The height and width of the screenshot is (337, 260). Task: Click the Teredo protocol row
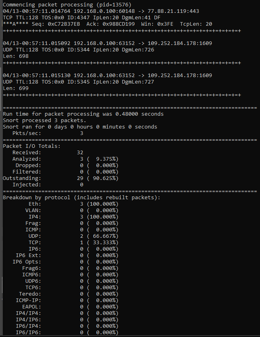click(69, 294)
